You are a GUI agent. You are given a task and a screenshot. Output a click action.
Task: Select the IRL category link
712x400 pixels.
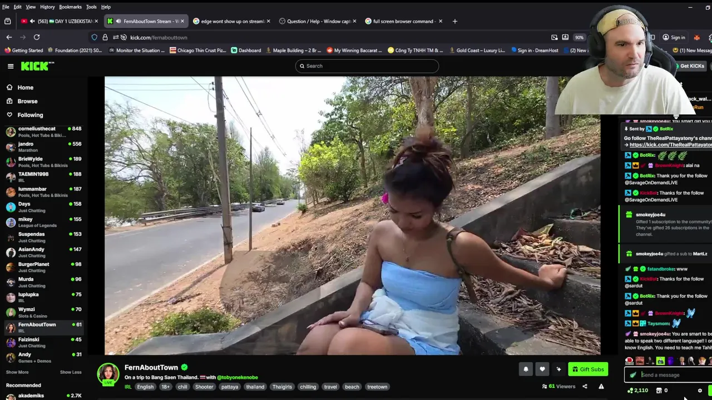pos(128,387)
